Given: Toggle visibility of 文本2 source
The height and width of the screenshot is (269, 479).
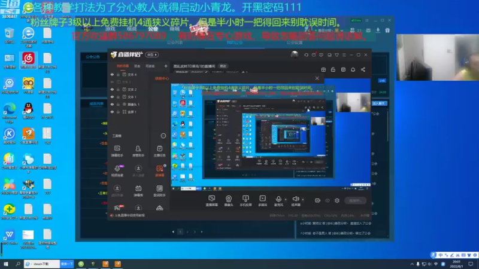Looking at the screenshot, I should pos(112,89).
